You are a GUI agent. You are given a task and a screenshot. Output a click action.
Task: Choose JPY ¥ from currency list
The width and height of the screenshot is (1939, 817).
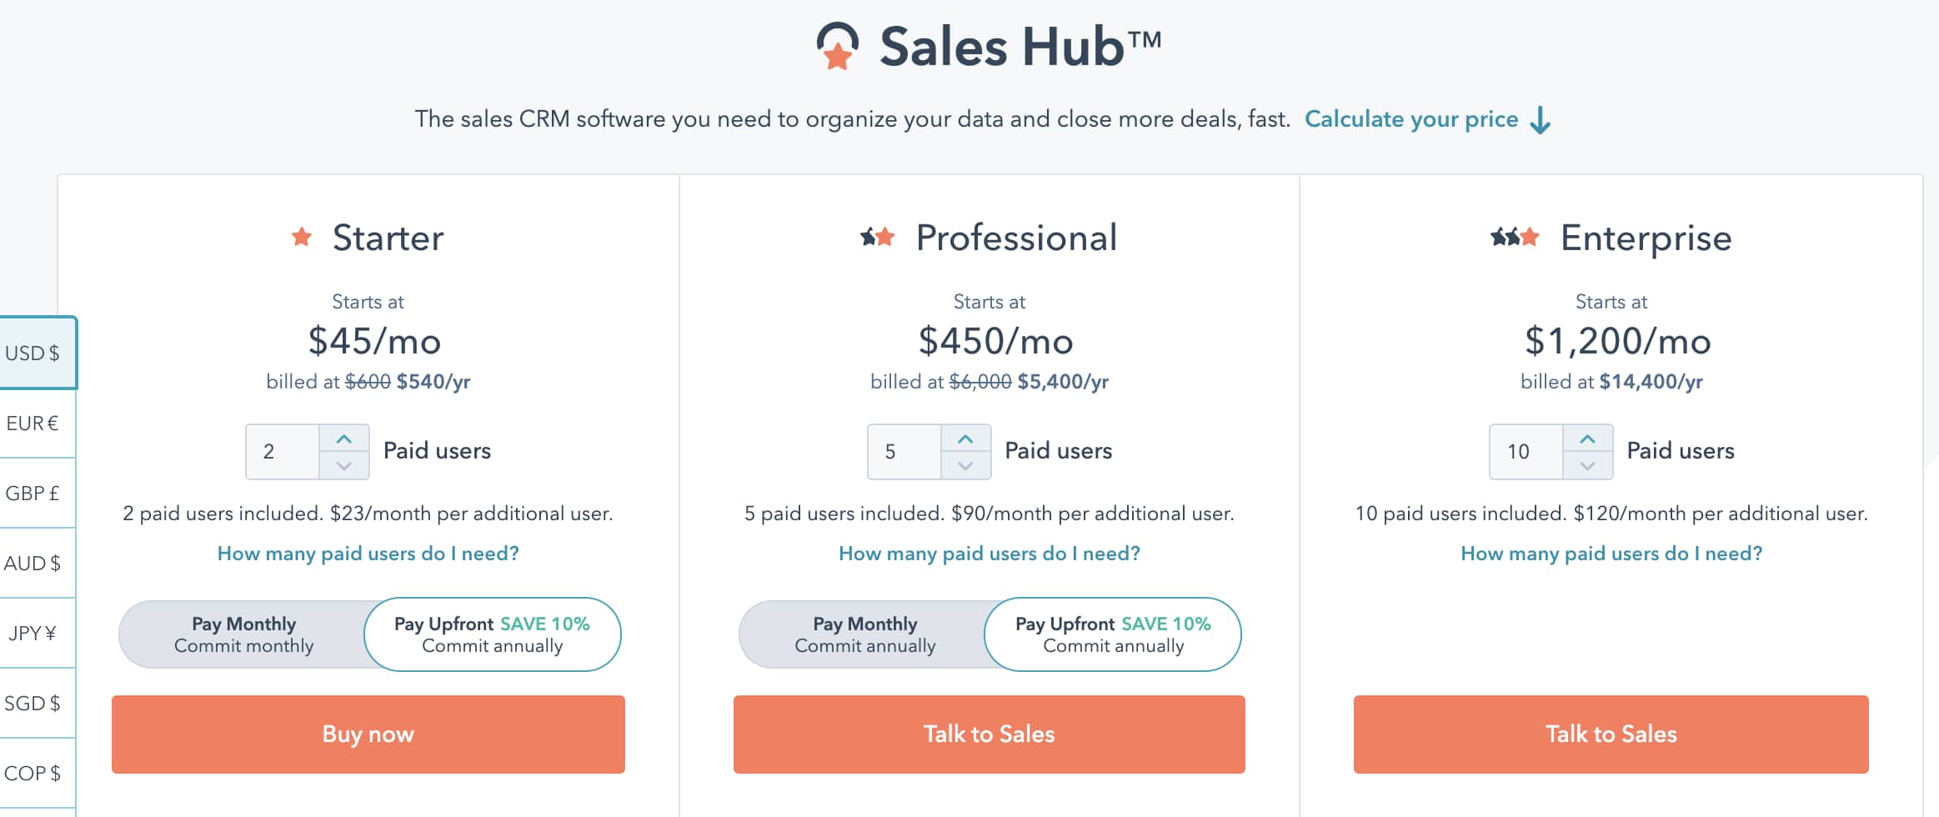pos(33,634)
